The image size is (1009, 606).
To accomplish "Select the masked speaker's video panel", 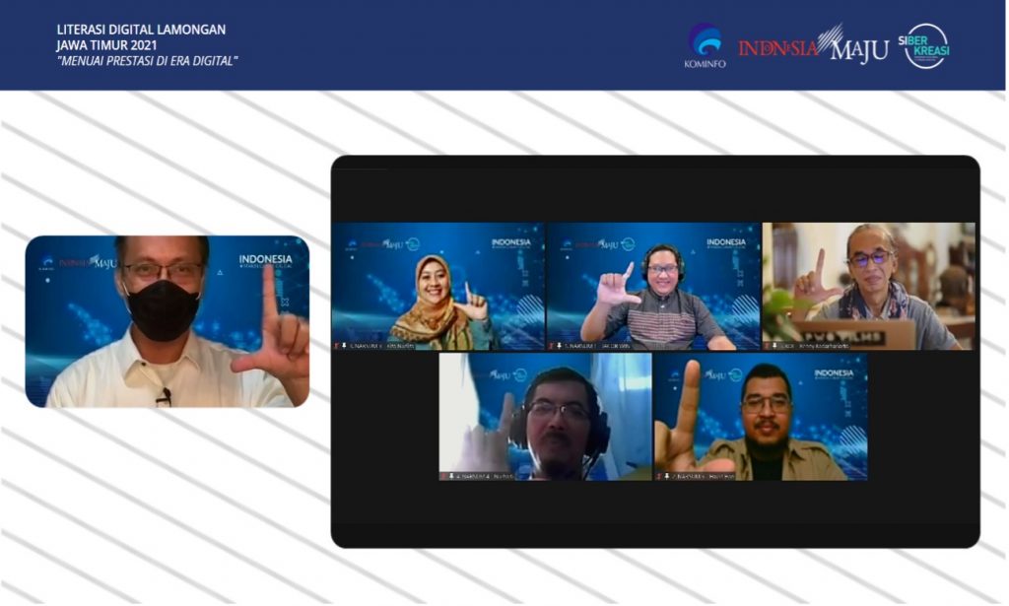I will [167, 321].
